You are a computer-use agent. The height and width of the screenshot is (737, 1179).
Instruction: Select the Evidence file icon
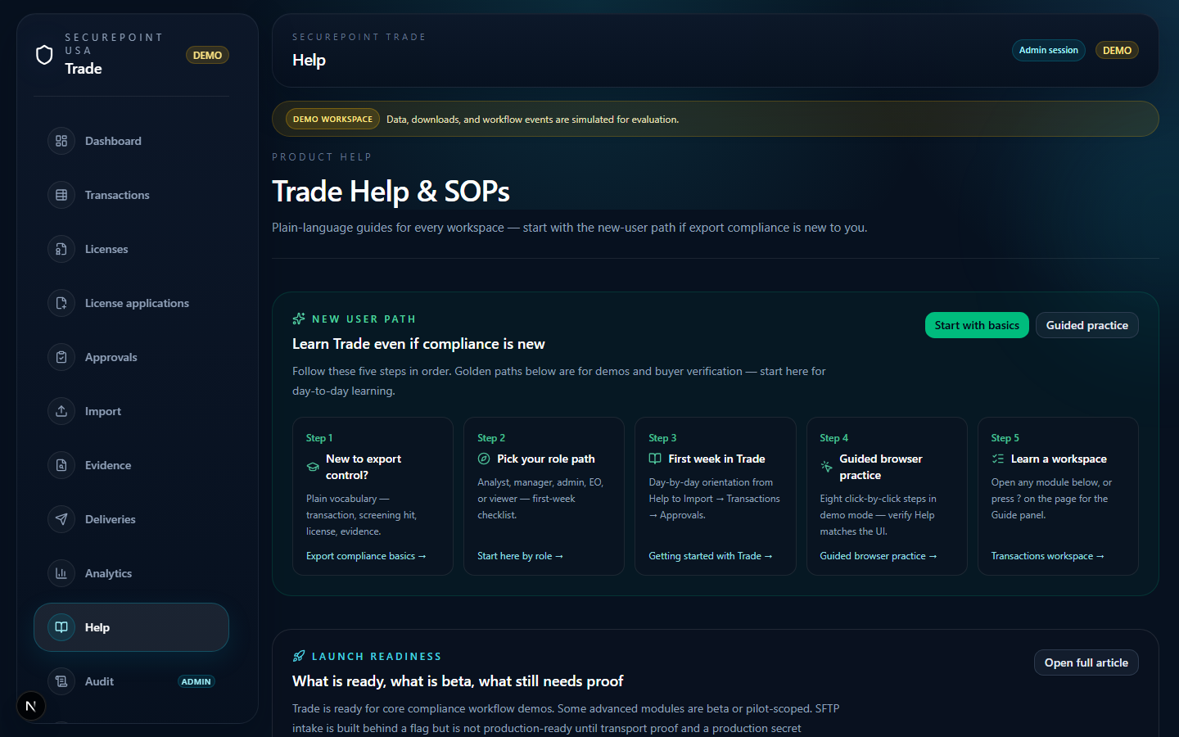point(61,465)
